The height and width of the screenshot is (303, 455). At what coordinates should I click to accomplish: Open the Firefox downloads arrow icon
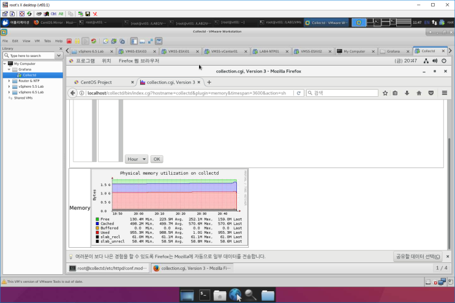click(407, 93)
